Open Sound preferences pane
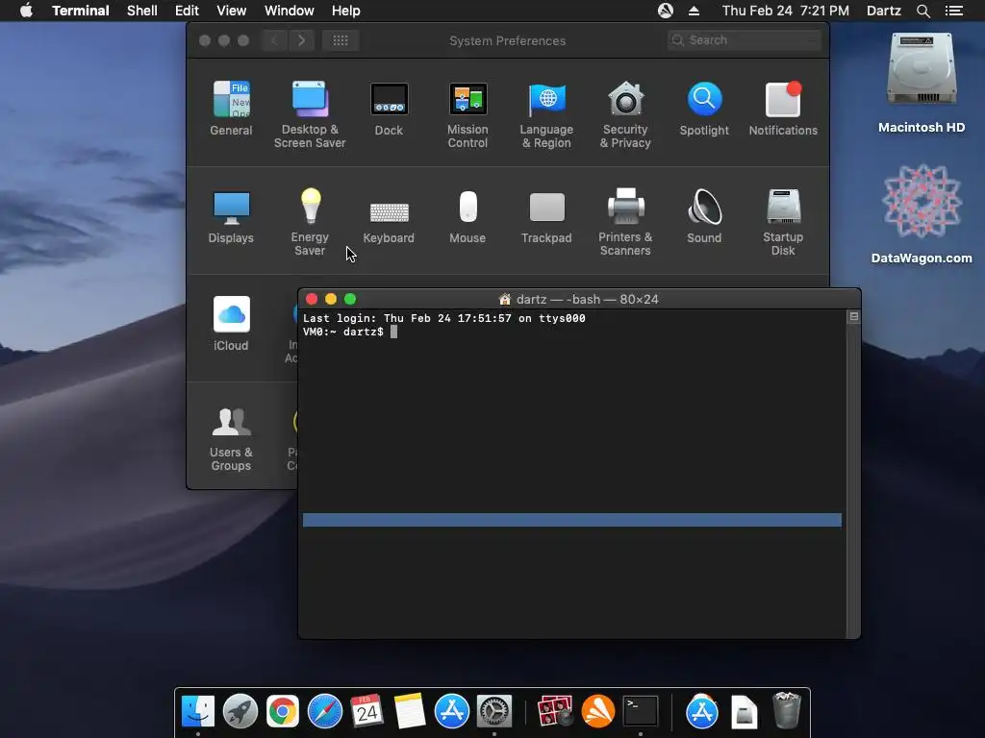This screenshot has height=738, width=985. tap(704, 216)
